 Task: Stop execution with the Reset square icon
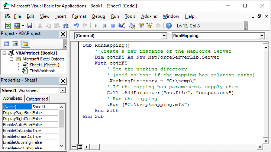112,26
